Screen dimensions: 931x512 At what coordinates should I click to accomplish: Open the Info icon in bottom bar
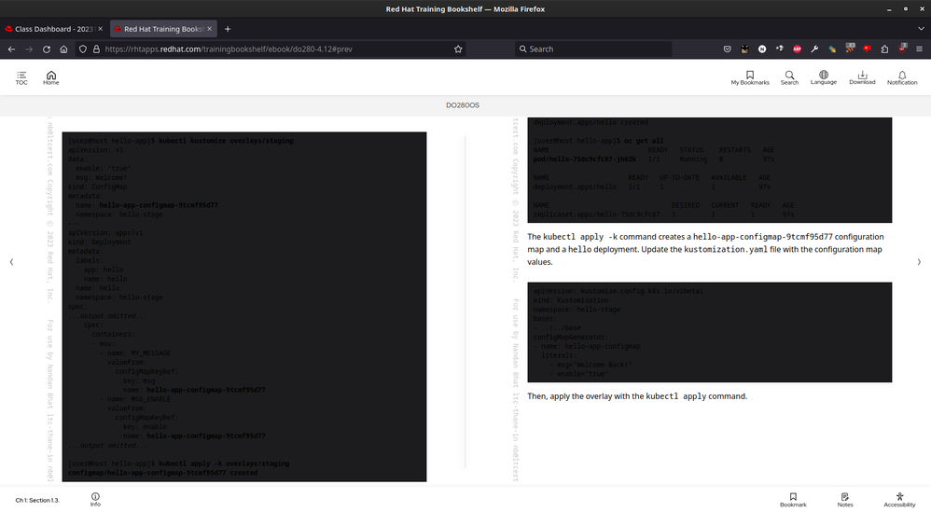pyautogui.click(x=95, y=499)
